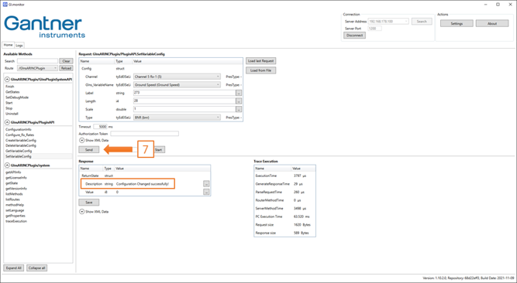Collapse the GInsARINCPlugin/PluginAPI group

point(7,122)
